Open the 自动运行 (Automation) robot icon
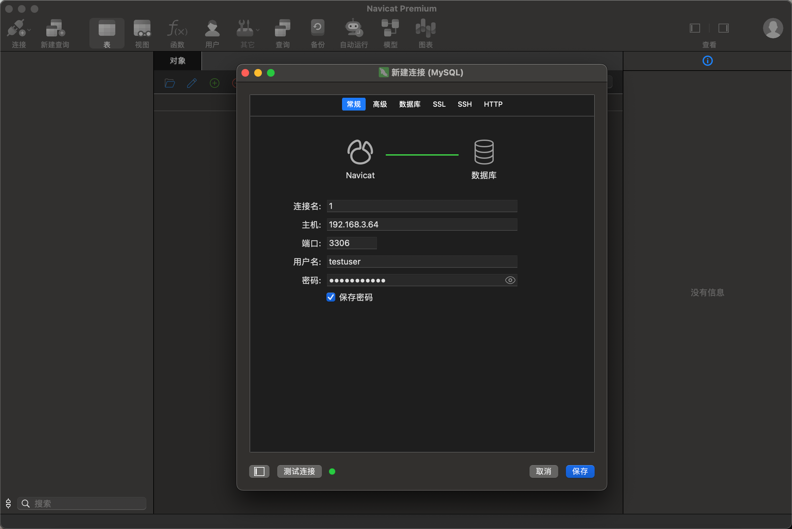792x529 pixels. pos(354,27)
